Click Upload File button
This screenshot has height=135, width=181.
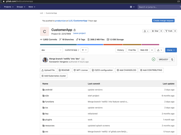pyautogui.click(x=48, y=70)
